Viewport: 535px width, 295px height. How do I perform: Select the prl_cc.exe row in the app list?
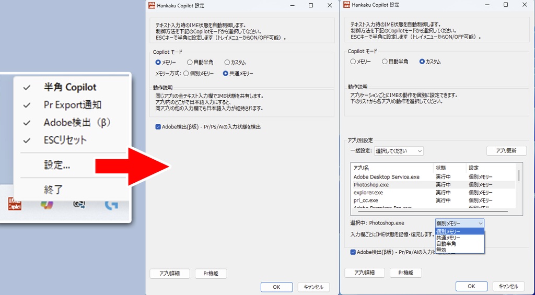[433, 200]
